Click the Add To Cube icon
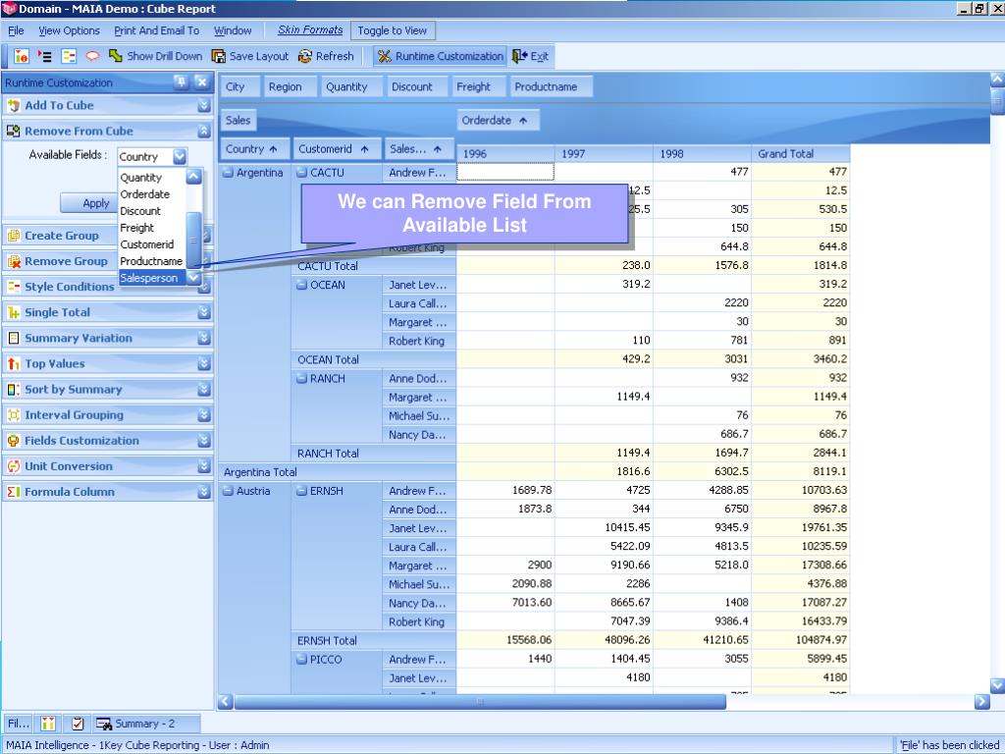The width and height of the screenshot is (1005, 754). pyautogui.click(x=14, y=106)
